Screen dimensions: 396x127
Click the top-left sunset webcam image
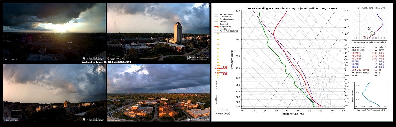pyautogui.click(x=54, y=31)
